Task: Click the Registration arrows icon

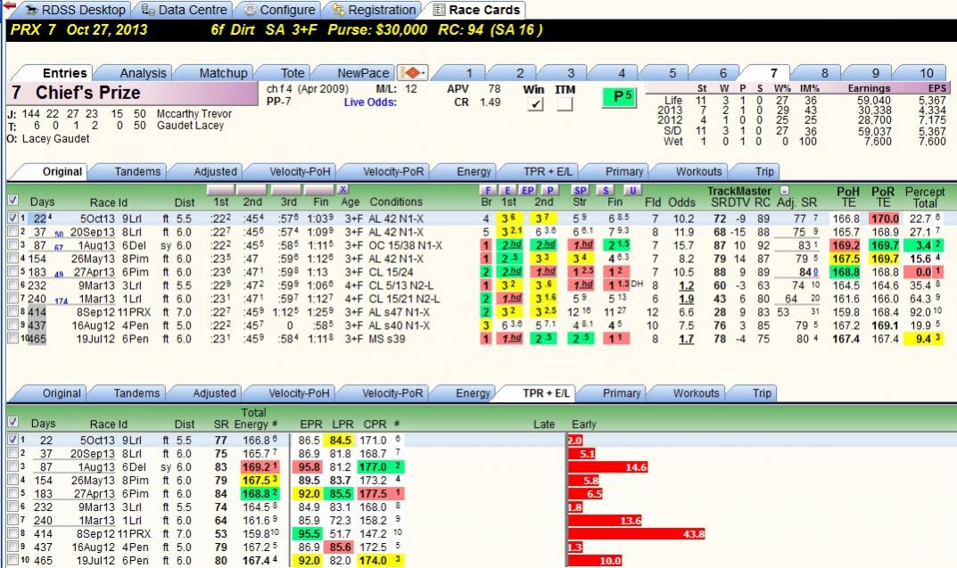Action: tap(339, 10)
